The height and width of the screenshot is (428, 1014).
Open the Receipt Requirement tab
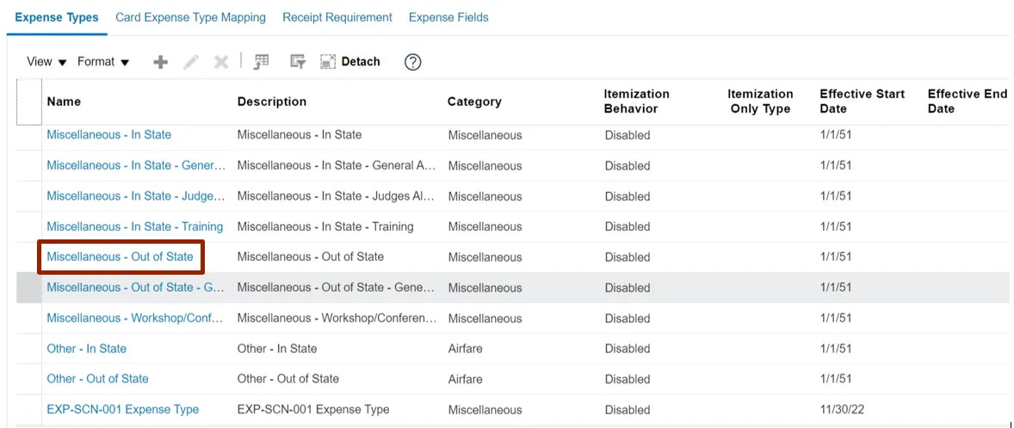pos(337,17)
